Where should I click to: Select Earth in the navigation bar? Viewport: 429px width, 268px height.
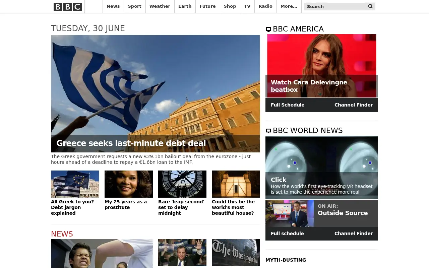click(185, 6)
